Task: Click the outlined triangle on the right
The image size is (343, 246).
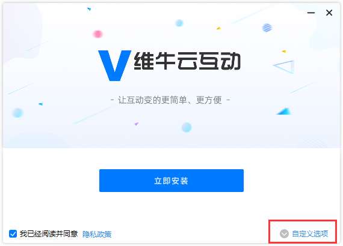Action: (x=284, y=67)
